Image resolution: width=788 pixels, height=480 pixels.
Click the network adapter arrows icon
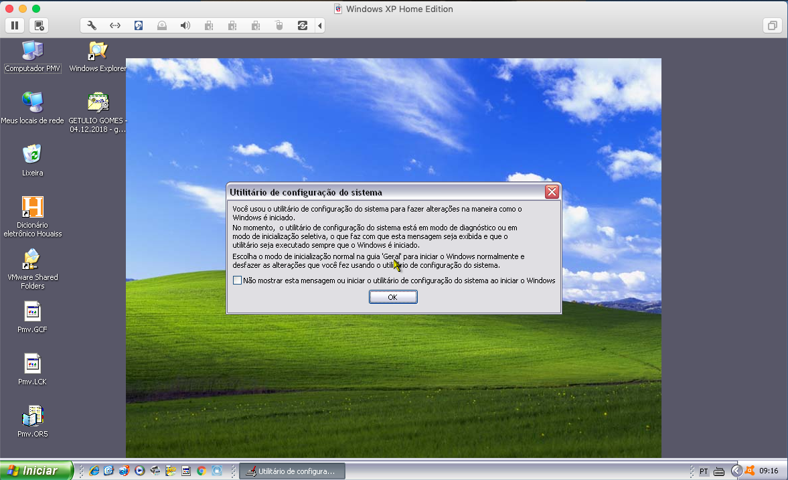(x=115, y=25)
